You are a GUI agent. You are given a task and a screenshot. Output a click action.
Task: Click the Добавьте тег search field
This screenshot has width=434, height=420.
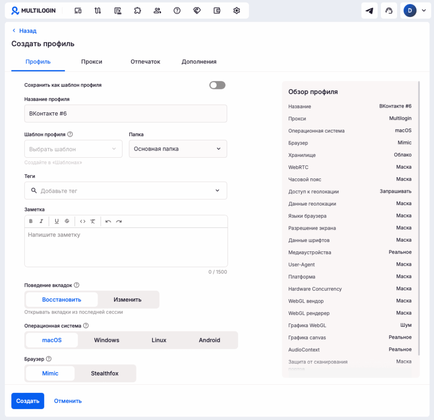pos(125,191)
